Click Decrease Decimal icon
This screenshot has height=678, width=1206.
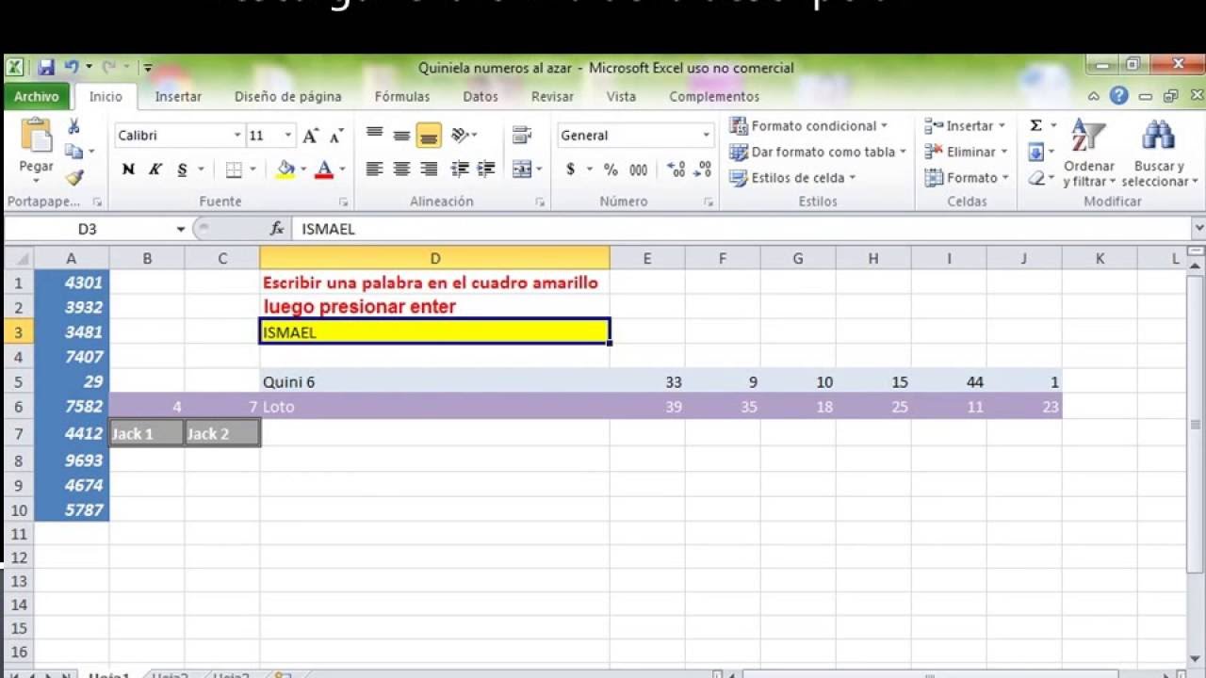click(702, 169)
